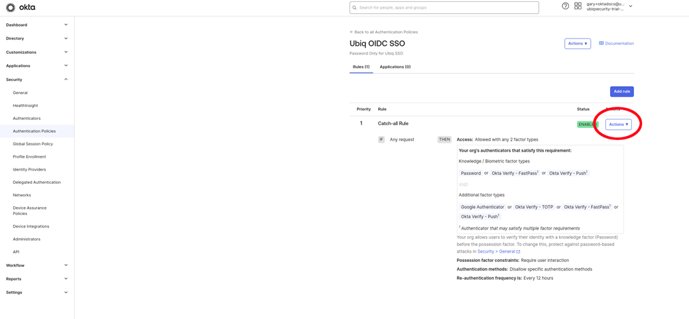
Task: Open Device Integrations in the sidebar
Action: tap(31, 227)
